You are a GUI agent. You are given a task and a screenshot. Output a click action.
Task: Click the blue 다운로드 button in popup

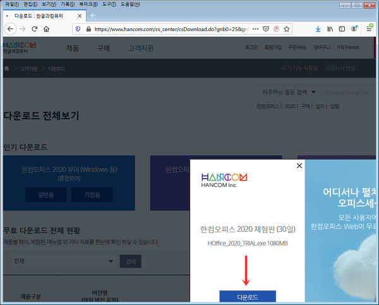click(248, 296)
